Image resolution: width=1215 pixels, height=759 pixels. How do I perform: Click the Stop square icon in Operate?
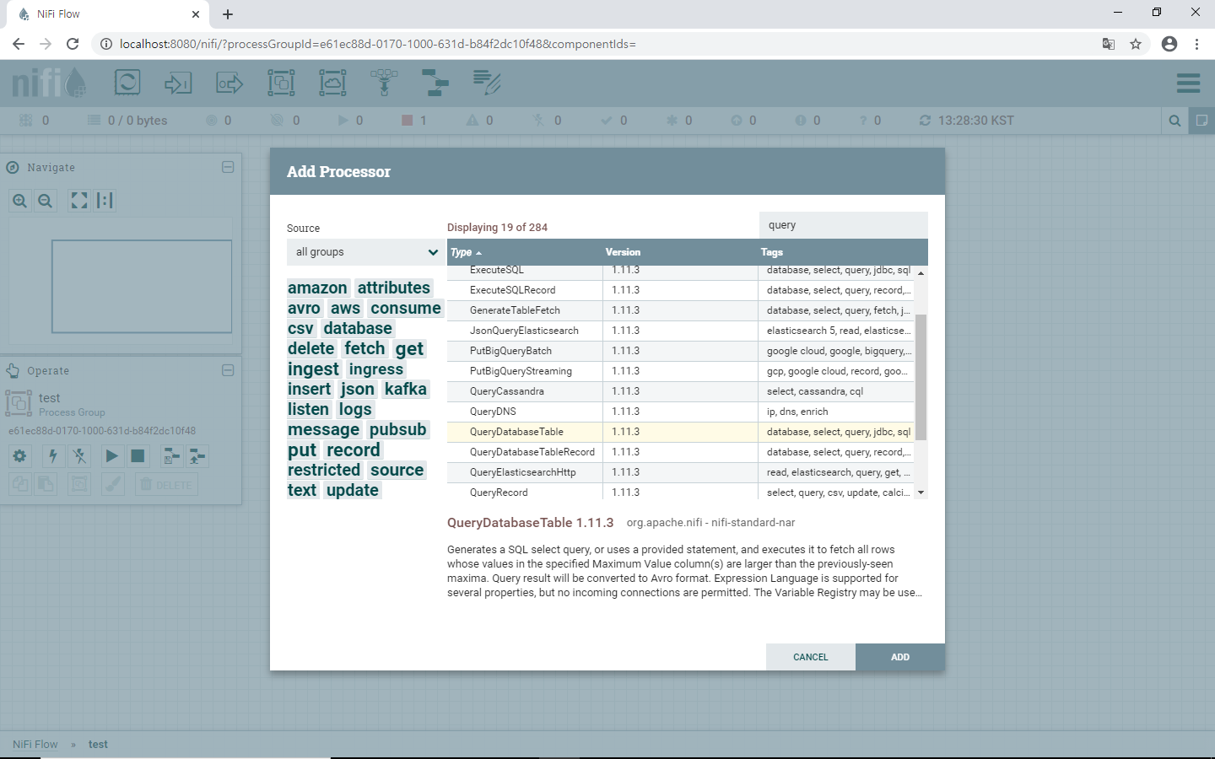(138, 456)
